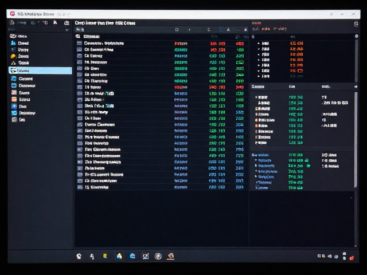Click the sidebar search field below the toolbar
Viewport: 367px width, 275px height.
39,30
